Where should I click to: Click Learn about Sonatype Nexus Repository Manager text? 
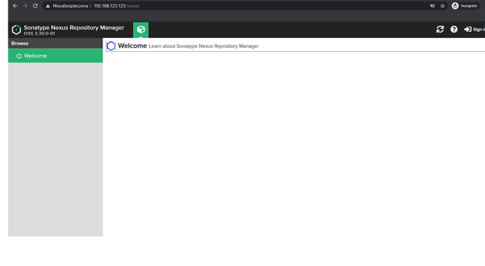[204, 46]
